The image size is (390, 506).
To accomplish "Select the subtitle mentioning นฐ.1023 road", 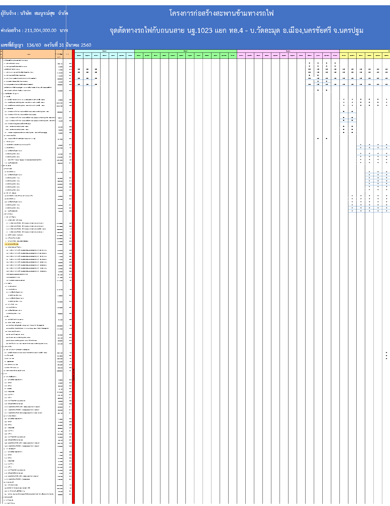I will 236,30.
